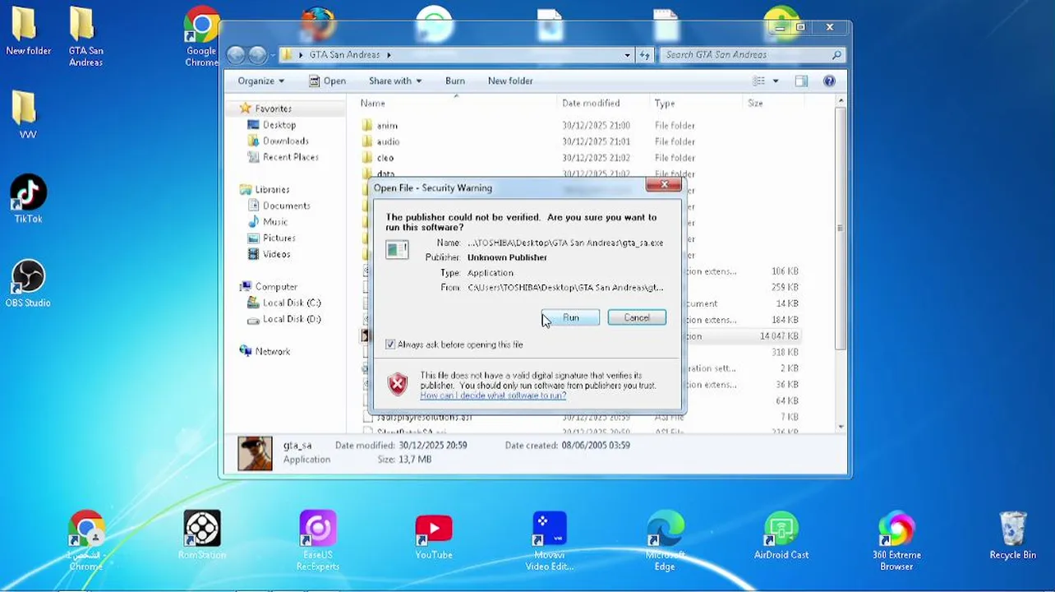This screenshot has height=592, width=1055.
Task: Select Network in navigation pane
Action: [272, 351]
